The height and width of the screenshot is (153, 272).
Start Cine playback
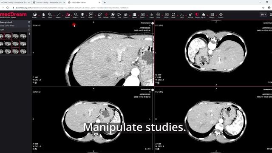click(119, 15)
